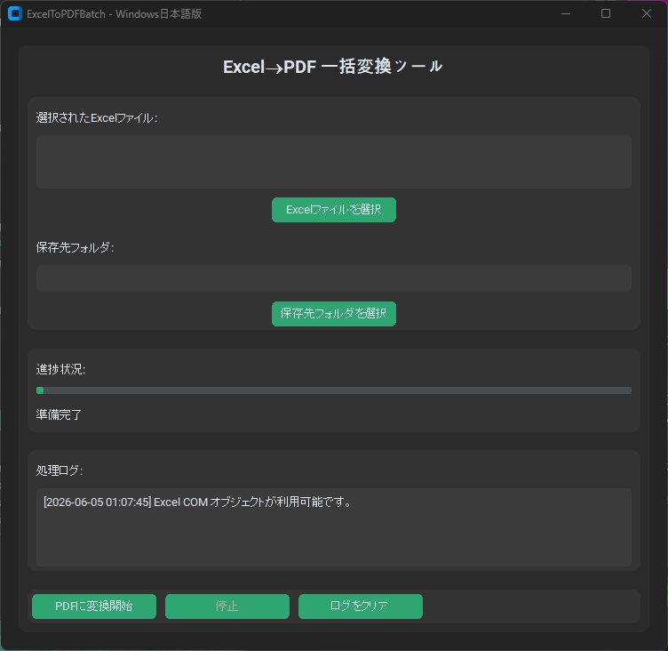Image resolution: width=668 pixels, height=651 pixels.
Task: Click the green progress bar indicator
Action: (x=40, y=390)
